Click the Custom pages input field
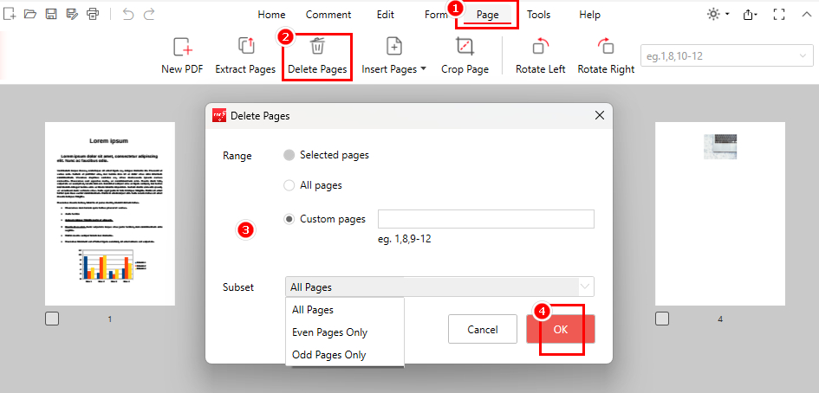Image resolution: width=819 pixels, height=393 pixels. (485, 219)
